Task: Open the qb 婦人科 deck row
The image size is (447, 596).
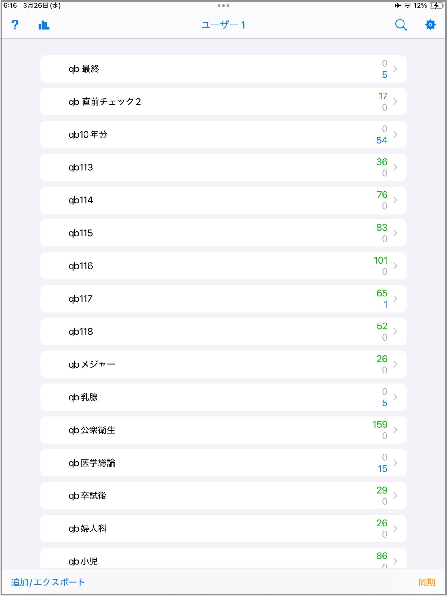Action: tap(223, 529)
